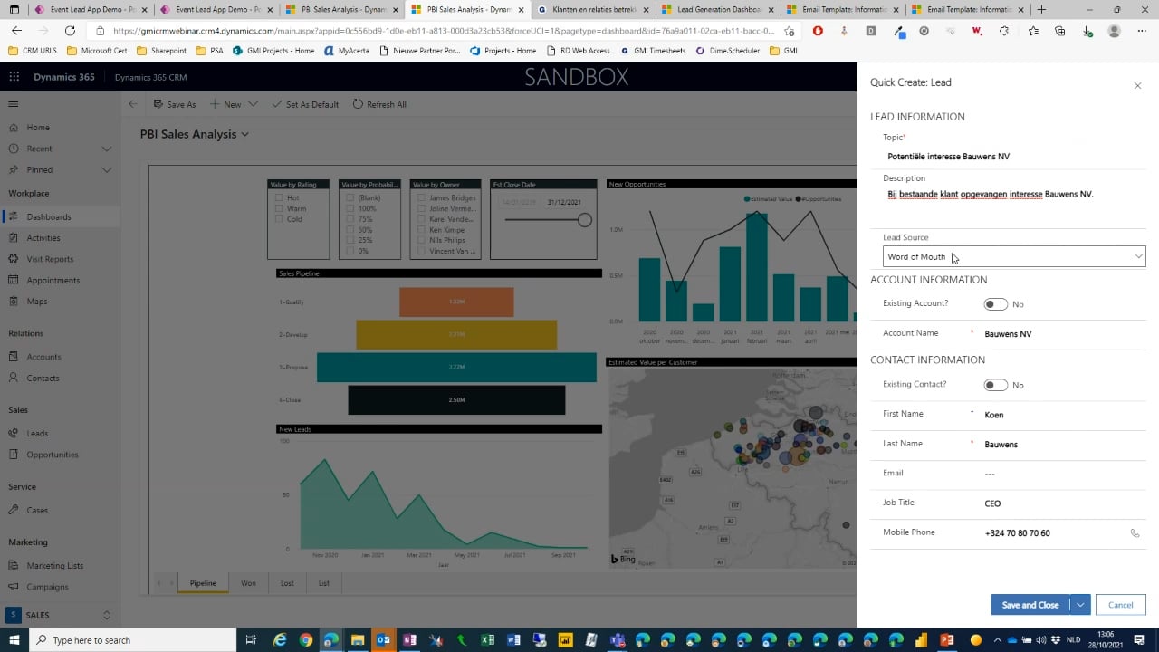The width and height of the screenshot is (1159, 652).
Task: Open the browser profile avatar
Action: [x=1115, y=31]
